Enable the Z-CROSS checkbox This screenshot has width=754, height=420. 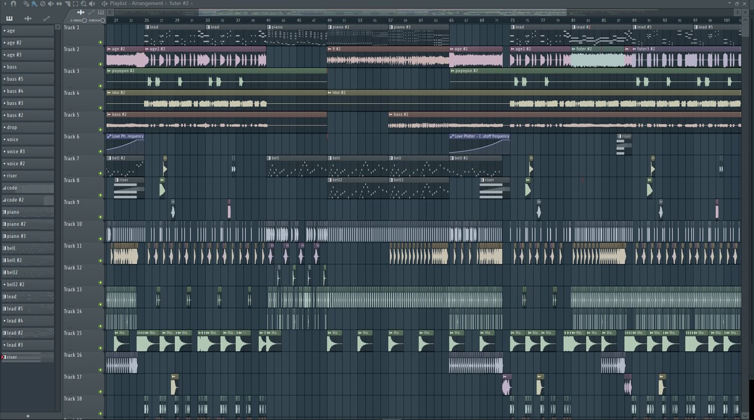pos(84,20)
